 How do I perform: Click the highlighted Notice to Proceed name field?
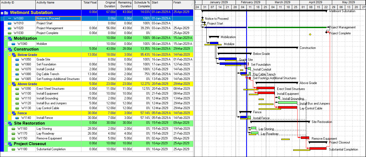[x=58, y=18]
